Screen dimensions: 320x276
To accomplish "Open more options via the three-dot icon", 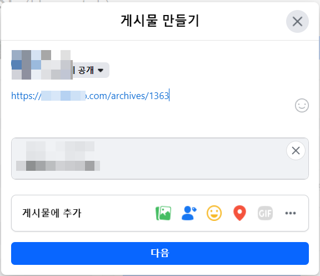I will (x=291, y=213).
